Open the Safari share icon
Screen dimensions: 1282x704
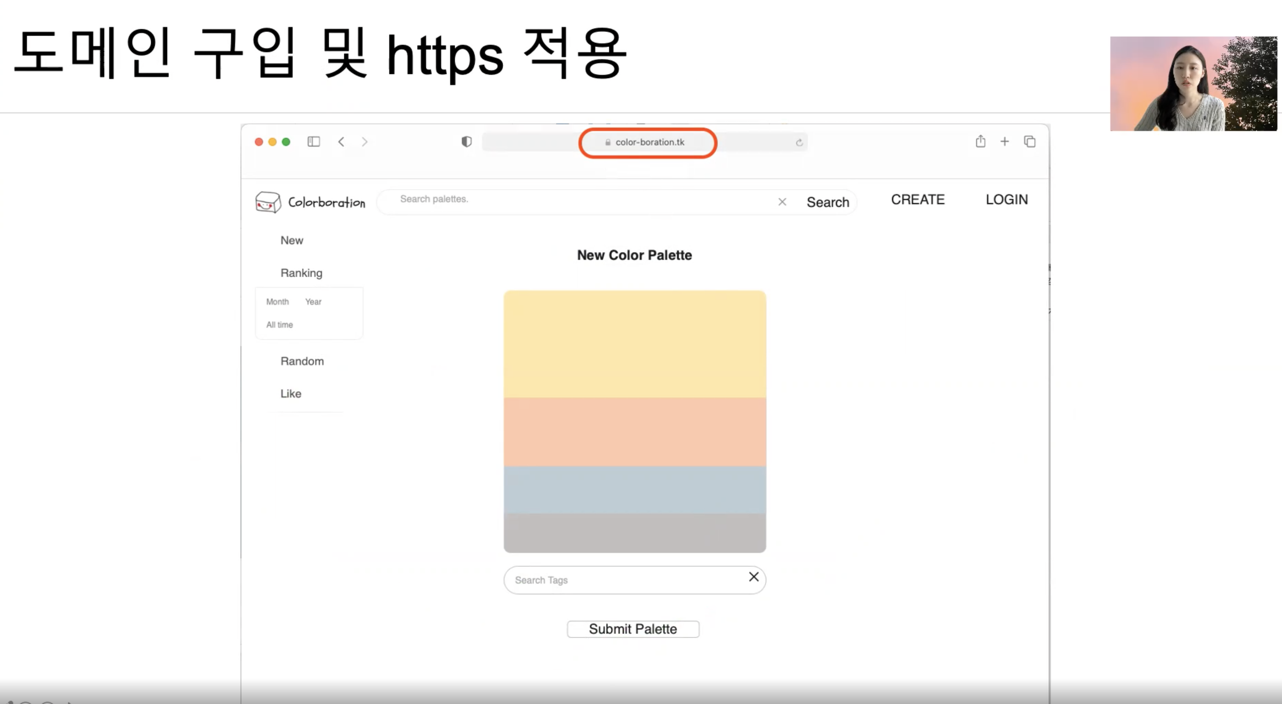(980, 141)
